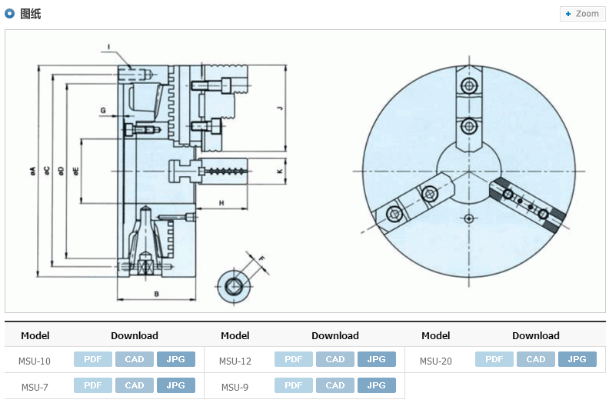The width and height of the screenshot is (609, 413).
Task: Download MSU-7 PDF file
Action: 93,385
